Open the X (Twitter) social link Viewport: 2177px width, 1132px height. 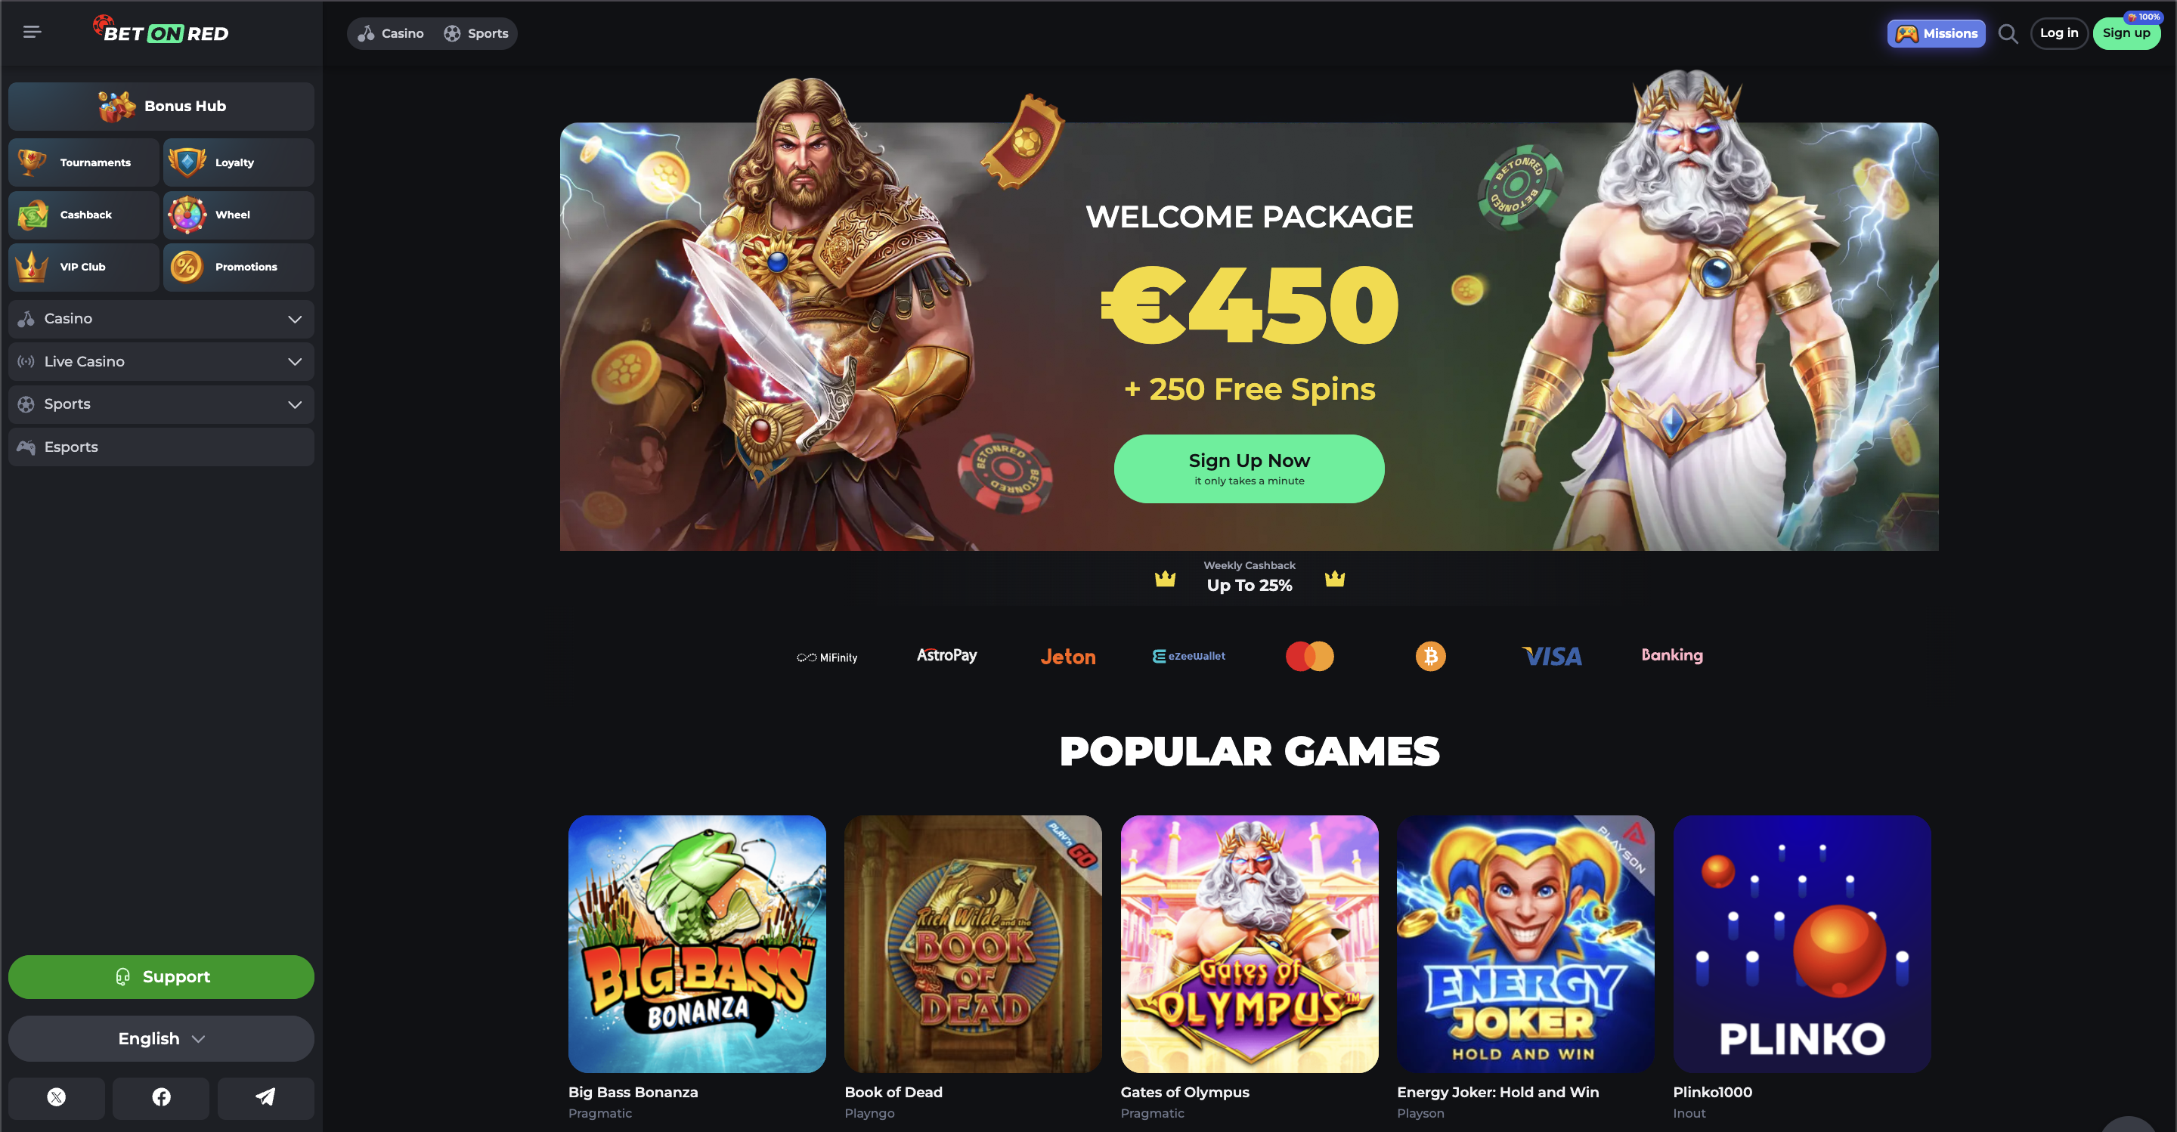[57, 1096]
